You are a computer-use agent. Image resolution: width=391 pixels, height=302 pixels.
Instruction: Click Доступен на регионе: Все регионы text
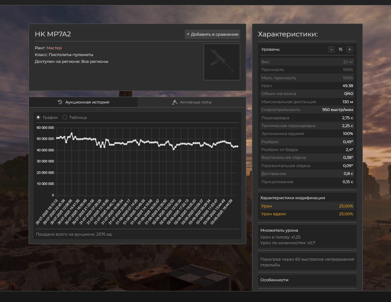(71, 61)
